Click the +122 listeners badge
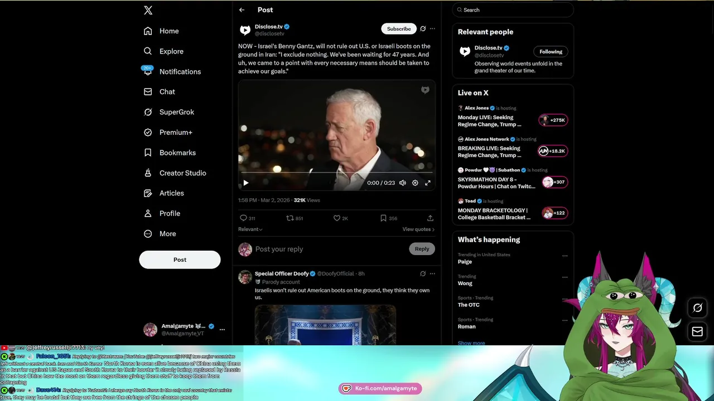Image resolution: width=714 pixels, height=401 pixels. (x=554, y=213)
